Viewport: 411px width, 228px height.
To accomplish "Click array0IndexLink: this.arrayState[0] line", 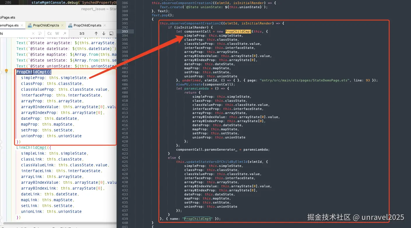I will pos(63,188).
